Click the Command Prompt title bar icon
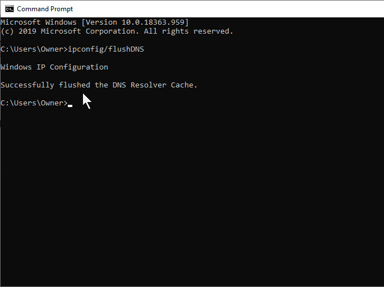This screenshot has width=384, height=287. coord(9,8)
